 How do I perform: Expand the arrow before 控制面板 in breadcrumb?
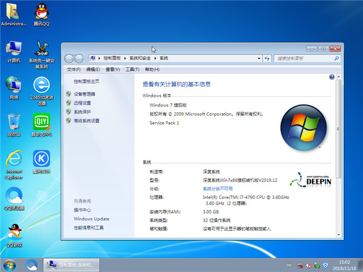(99, 58)
